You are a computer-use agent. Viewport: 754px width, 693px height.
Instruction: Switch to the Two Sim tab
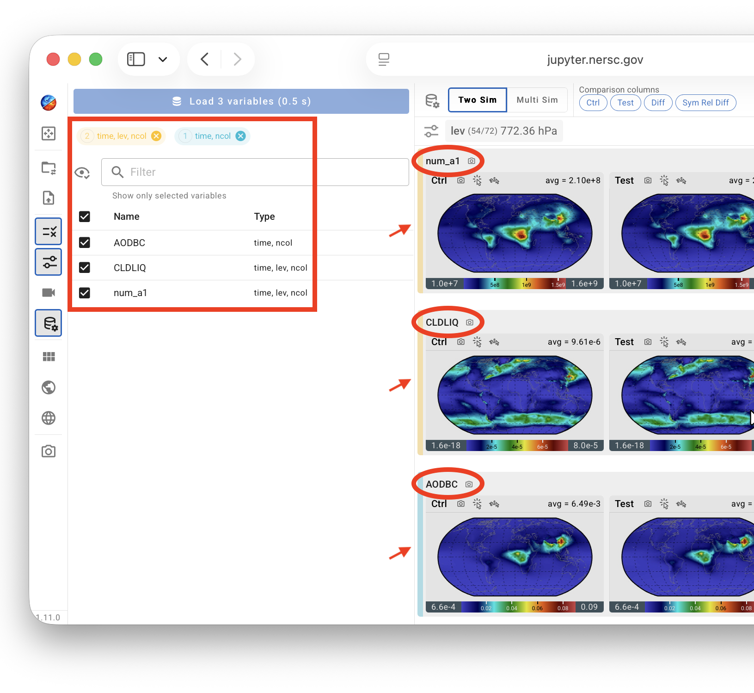coord(478,100)
